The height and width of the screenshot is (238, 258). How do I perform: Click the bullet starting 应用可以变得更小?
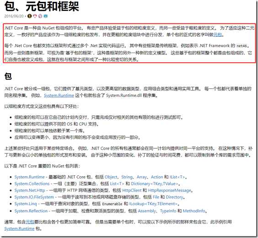click(x=77, y=137)
